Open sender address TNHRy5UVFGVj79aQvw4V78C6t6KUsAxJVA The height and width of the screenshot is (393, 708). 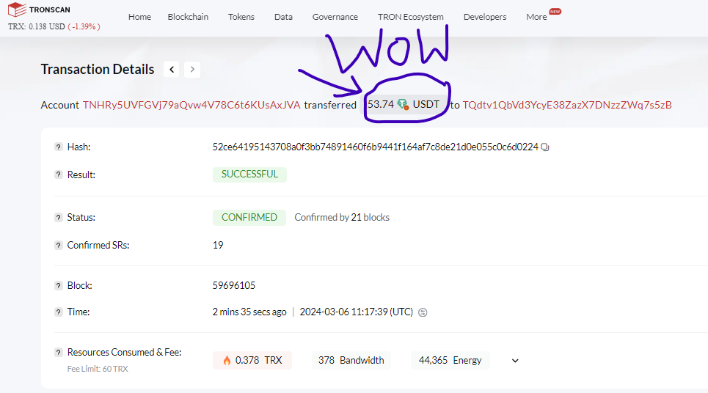[191, 105]
